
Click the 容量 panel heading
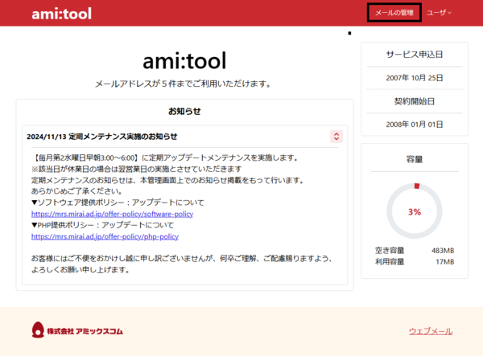pos(415,159)
